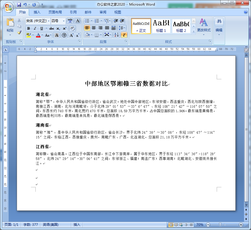Image resolution: width=251 pixels, height=230 pixels.
Task: Open the tab selector box on the ruler
Action: click(x=6, y=49)
